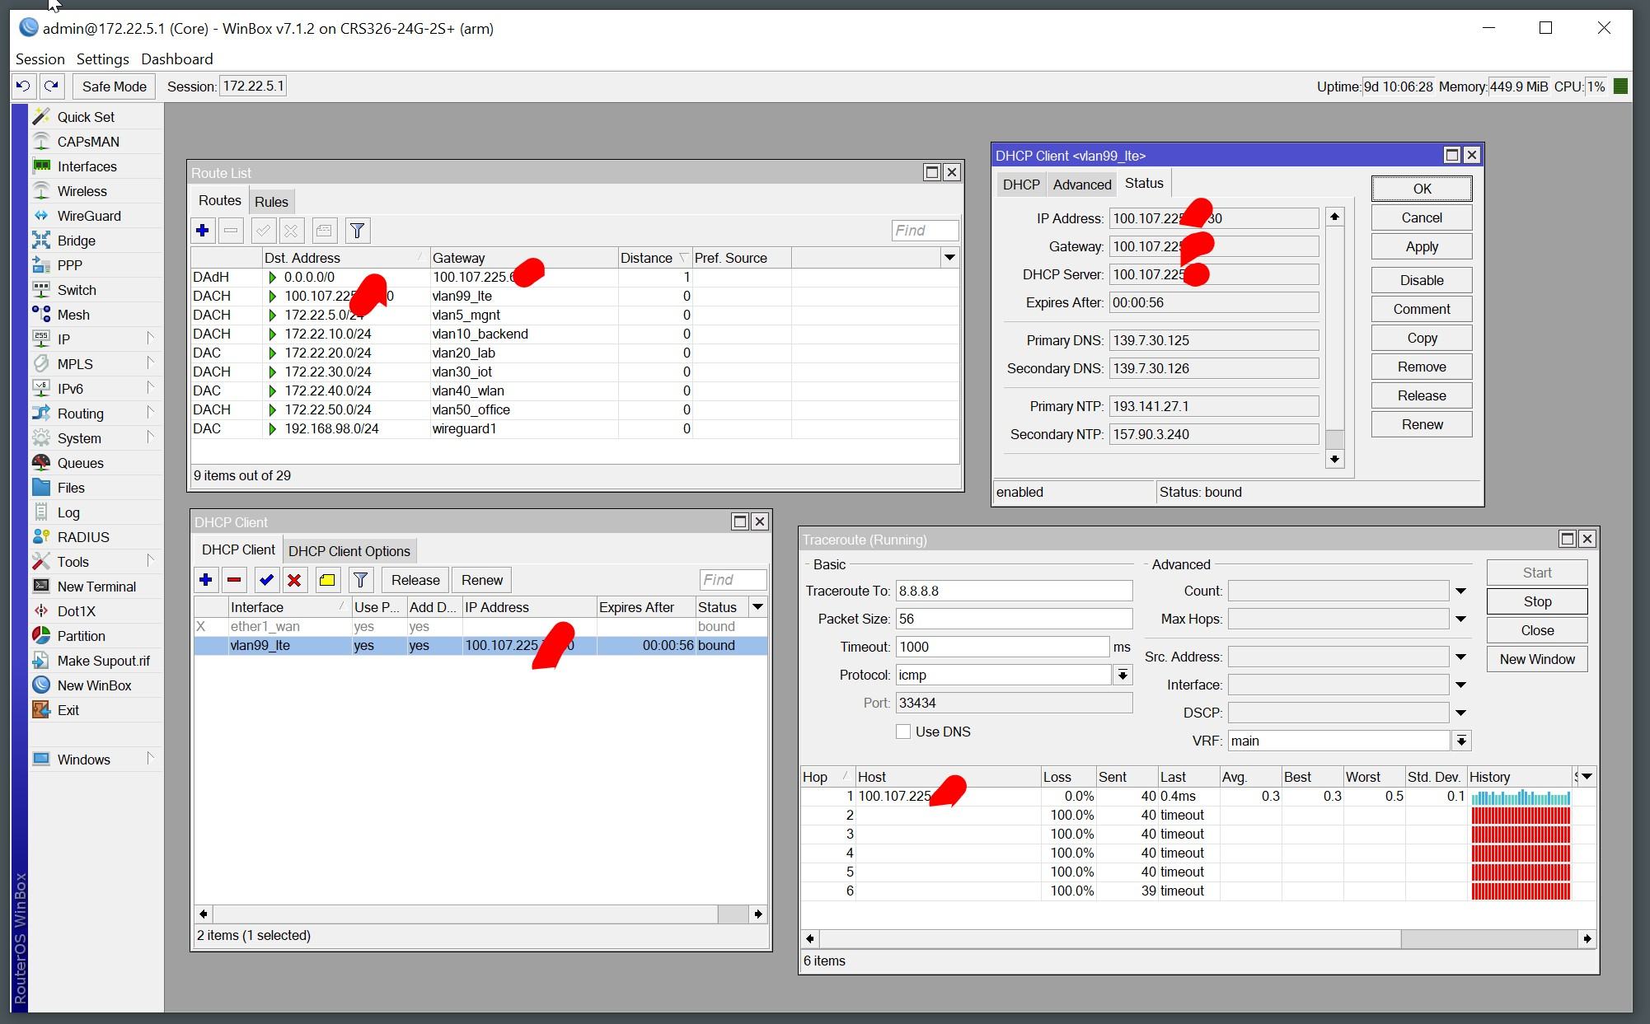
Task: Click Release in the DHCP Client list toolbar
Action: tap(415, 580)
